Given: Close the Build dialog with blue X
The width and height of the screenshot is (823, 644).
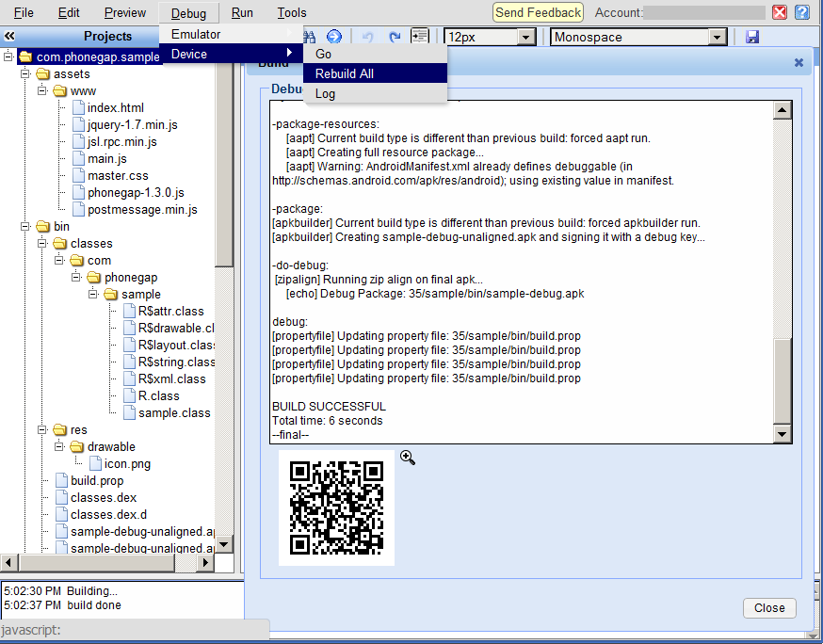Looking at the screenshot, I should coord(799,62).
